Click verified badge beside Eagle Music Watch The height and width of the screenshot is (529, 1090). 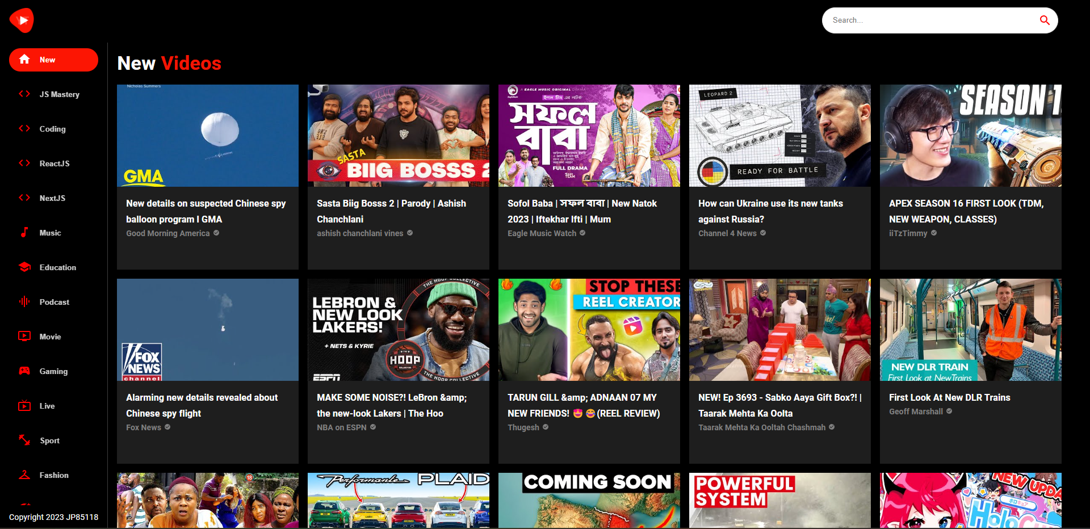[582, 233]
